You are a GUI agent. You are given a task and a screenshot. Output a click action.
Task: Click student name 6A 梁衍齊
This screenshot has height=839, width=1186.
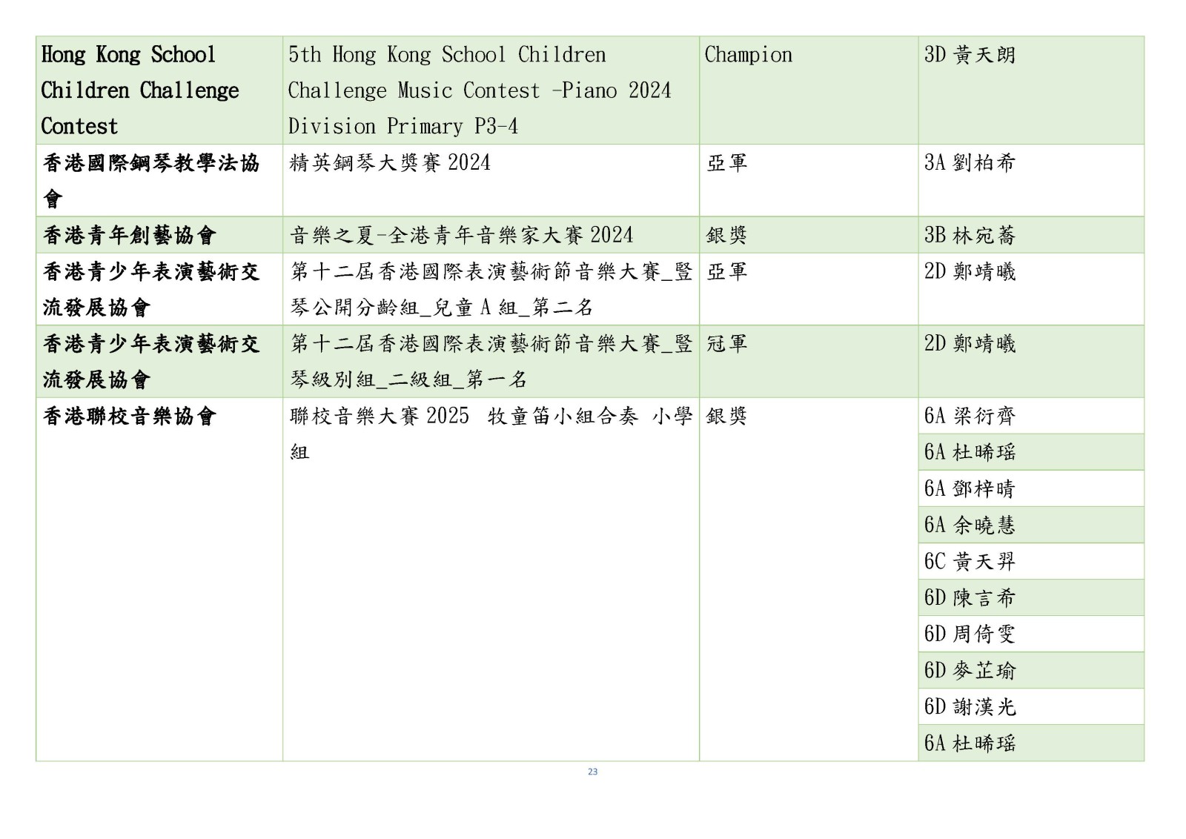(969, 417)
